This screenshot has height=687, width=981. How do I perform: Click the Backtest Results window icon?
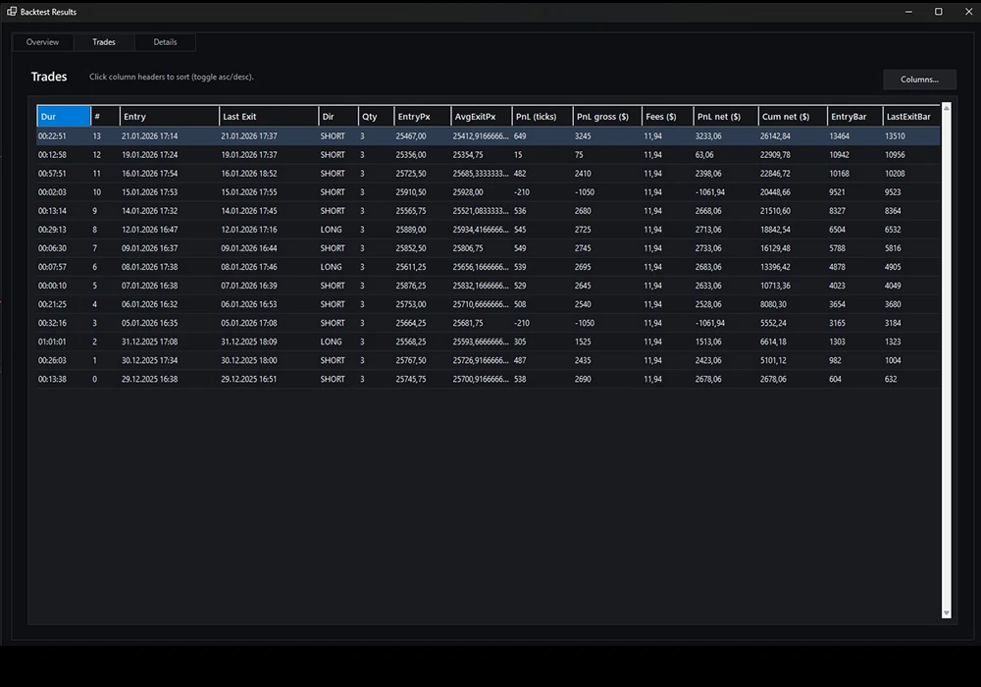point(12,11)
